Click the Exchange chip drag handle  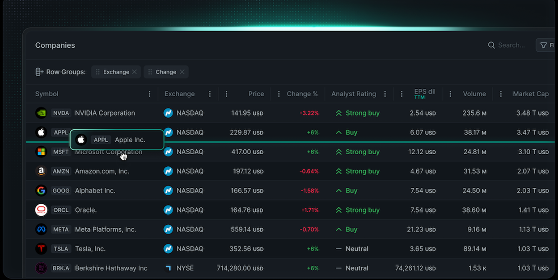pyautogui.click(x=98, y=72)
